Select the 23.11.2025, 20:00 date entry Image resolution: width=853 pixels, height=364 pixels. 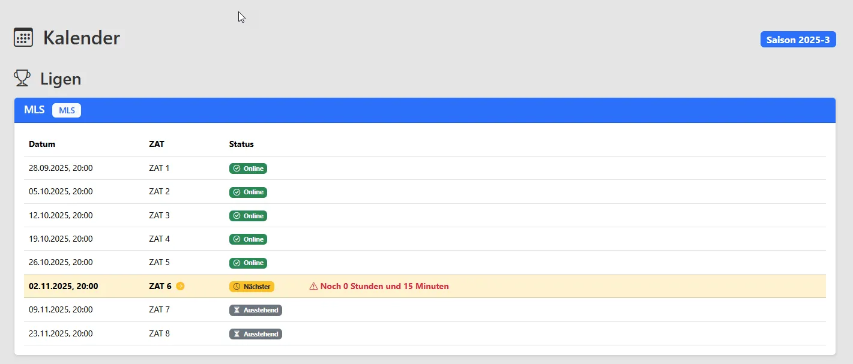[x=61, y=333]
